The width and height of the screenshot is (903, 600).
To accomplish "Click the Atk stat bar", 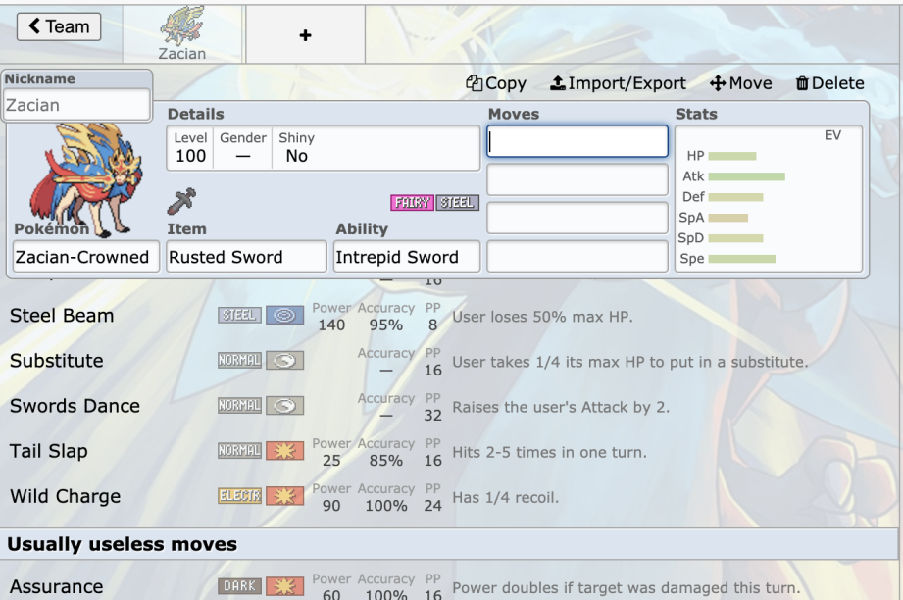I will pyautogui.click(x=746, y=176).
